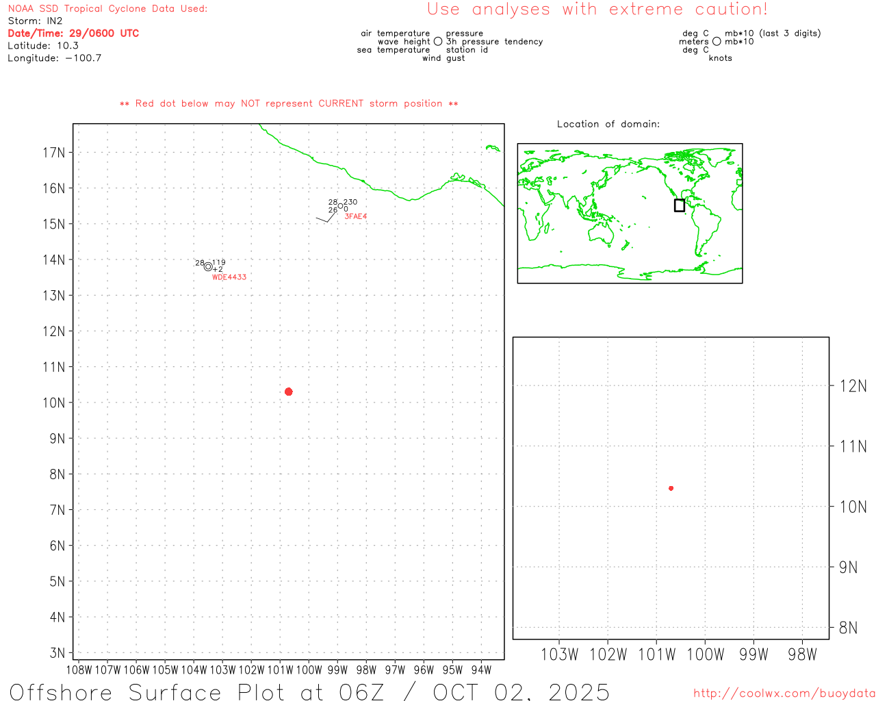Click the 'Storm: IN2' label
The height and width of the screenshot is (701, 876).
click(35, 21)
